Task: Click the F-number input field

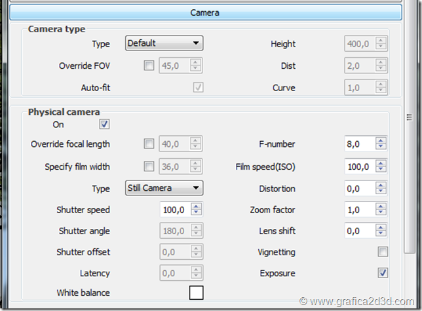Action: pyautogui.click(x=358, y=144)
